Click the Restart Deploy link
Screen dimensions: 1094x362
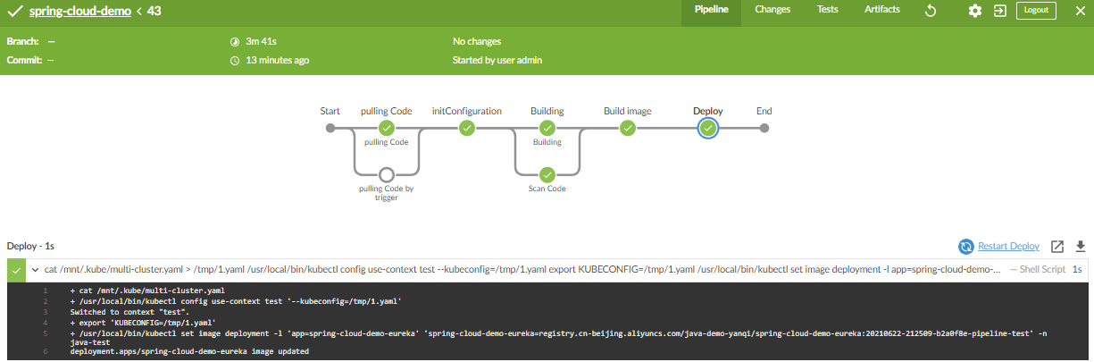pyautogui.click(x=1008, y=247)
